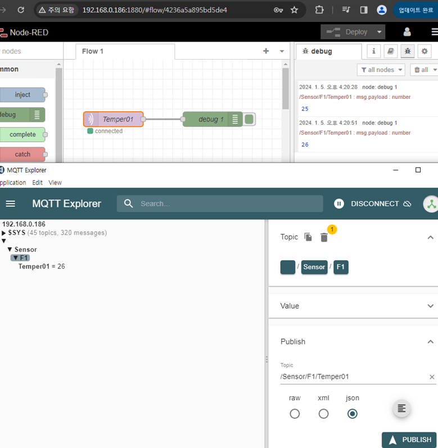438x448 pixels.
Task: Select the raw payload format radio
Action: pos(295,413)
